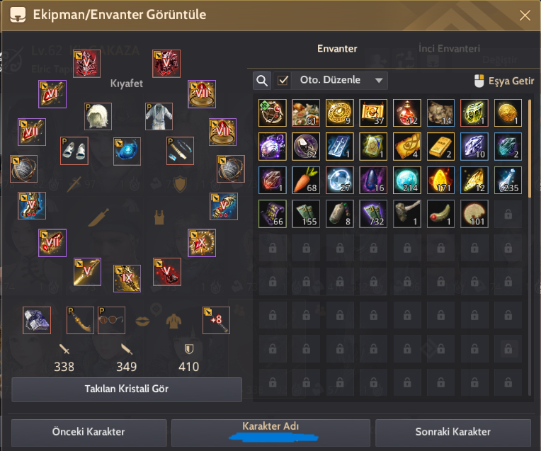This screenshot has height=451, width=541.
Task: Click the inventory vertical scrollbar
Action: pyautogui.click(x=529, y=149)
